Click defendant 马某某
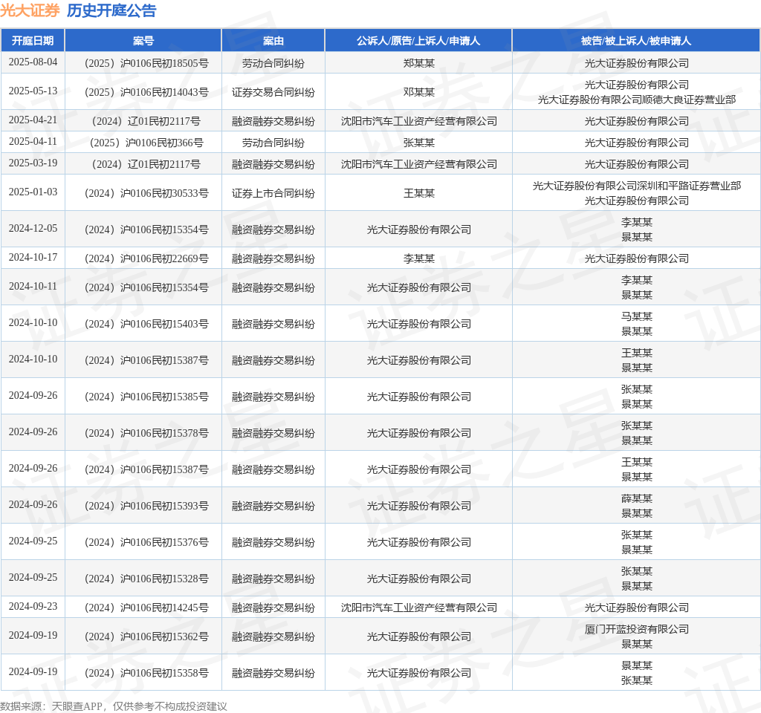The width and height of the screenshot is (761, 713). tap(637, 316)
